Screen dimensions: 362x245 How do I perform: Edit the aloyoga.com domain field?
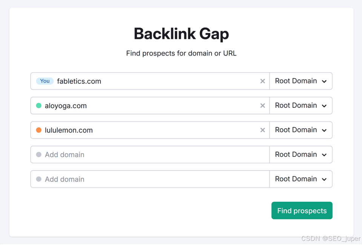click(x=150, y=106)
